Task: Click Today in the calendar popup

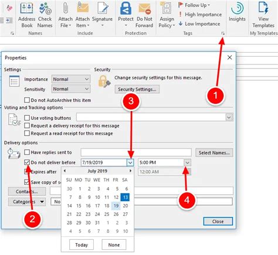Action: [82, 244]
